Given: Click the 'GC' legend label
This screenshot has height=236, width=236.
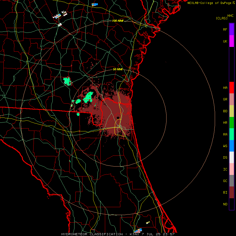Looking at the screenshot, I should [225, 181].
